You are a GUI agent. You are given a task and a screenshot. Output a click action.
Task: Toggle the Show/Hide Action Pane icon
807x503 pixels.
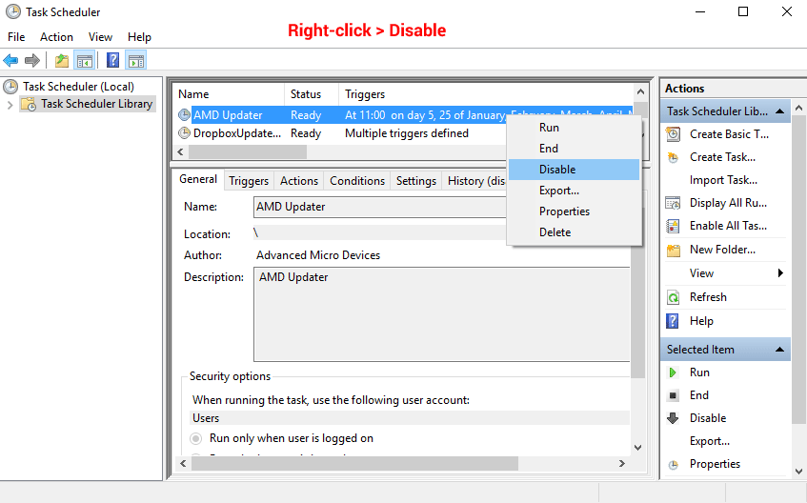point(136,61)
